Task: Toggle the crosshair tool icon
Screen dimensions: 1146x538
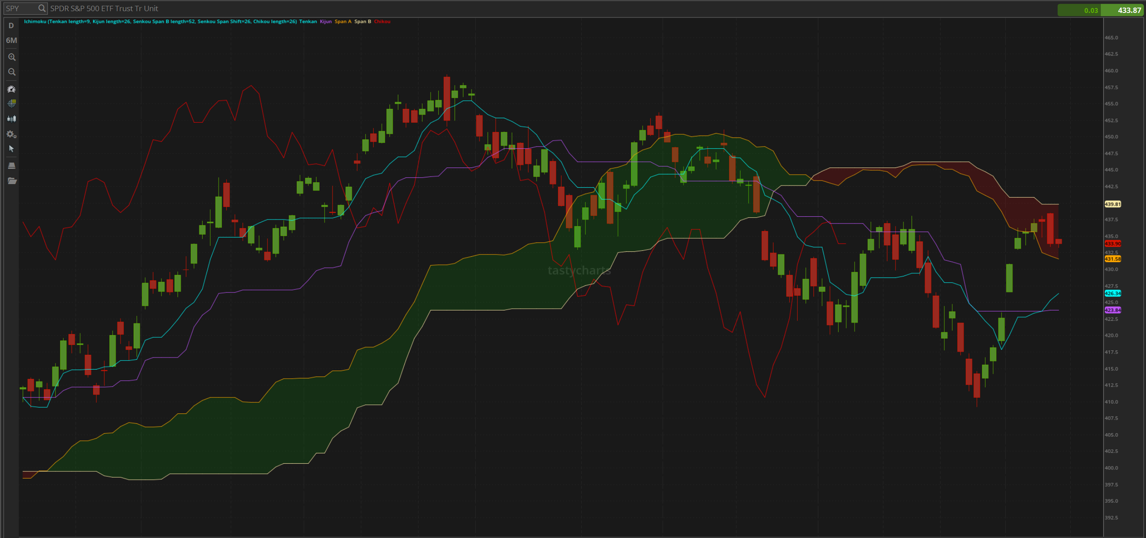Action: click(x=12, y=104)
